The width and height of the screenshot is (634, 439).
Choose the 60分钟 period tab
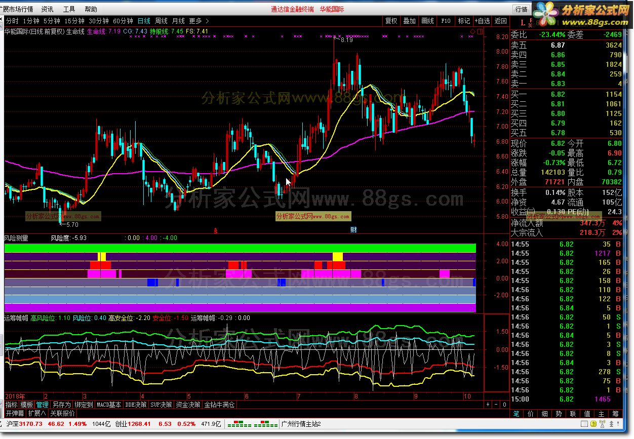click(x=123, y=21)
